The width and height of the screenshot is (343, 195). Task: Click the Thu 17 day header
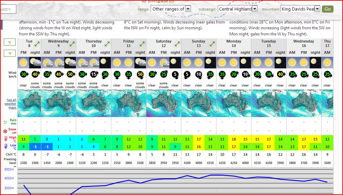pos(327,43)
